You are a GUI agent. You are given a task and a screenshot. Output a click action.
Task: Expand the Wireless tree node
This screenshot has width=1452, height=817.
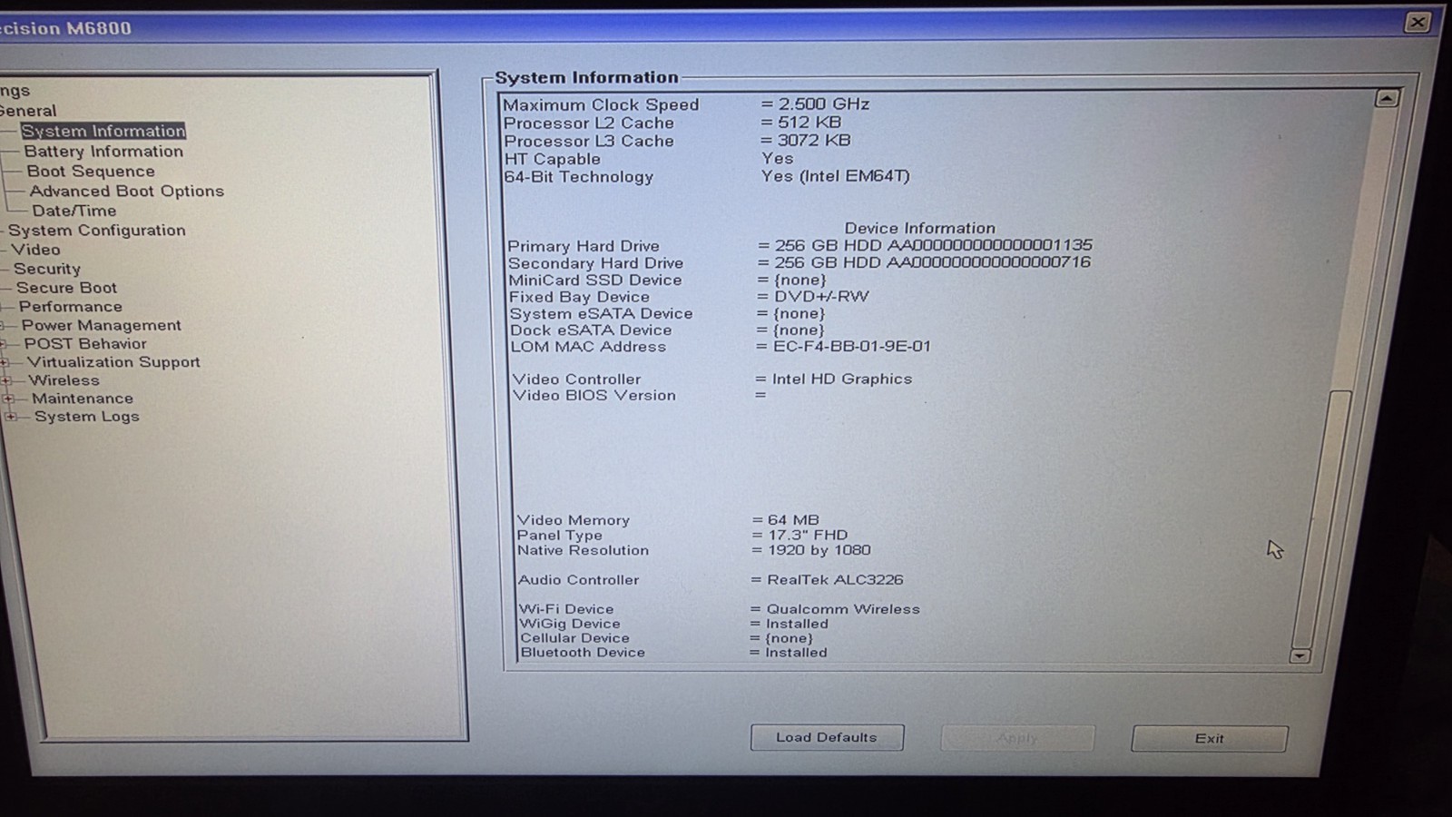(x=6, y=380)
